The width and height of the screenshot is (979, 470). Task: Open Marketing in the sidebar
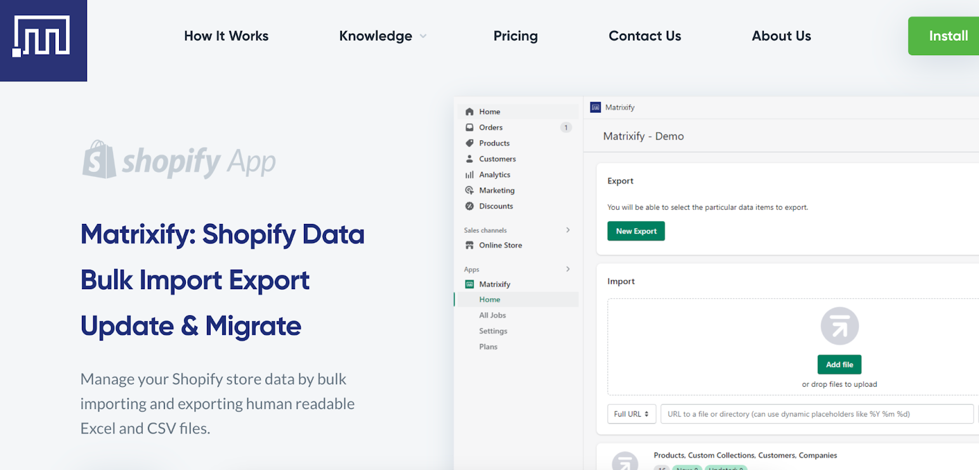pyautogui.click(x=497, y=190)
